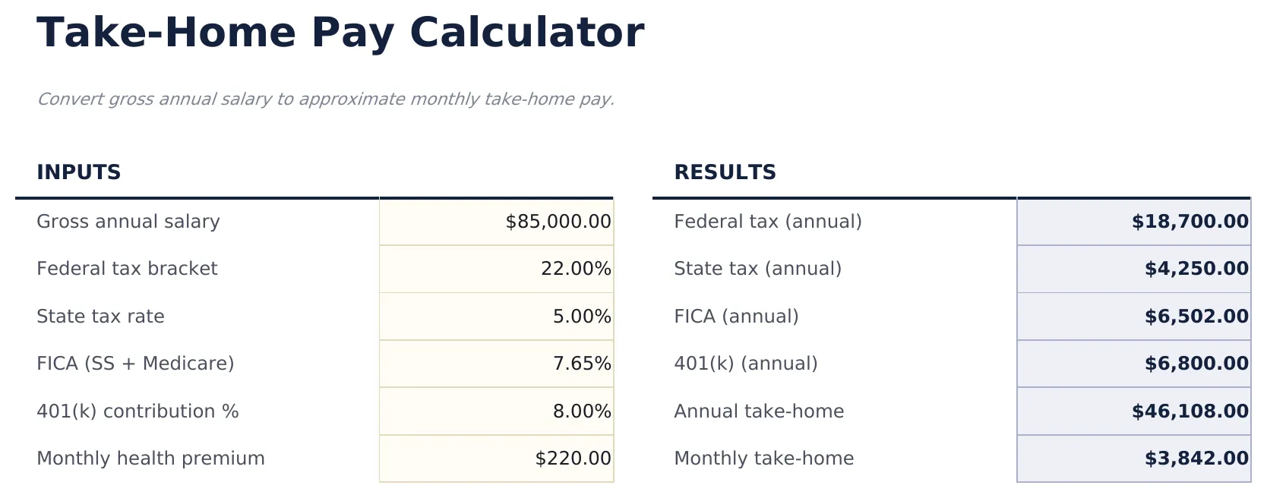Click the 401(k) contribution percentage input

click(495, 411)
